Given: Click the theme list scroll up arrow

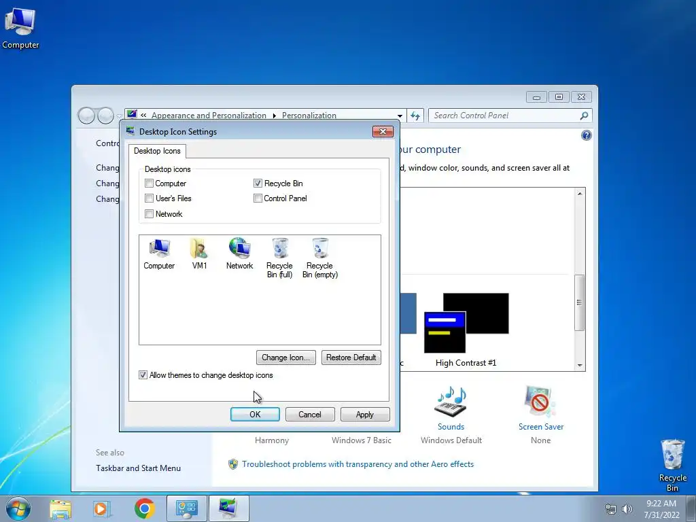Looking at the screenshot, I should click(x=579, y=193).
